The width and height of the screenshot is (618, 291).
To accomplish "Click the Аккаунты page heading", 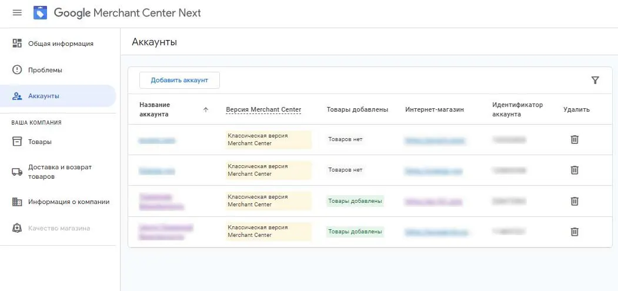I will (x=155, y=42).
